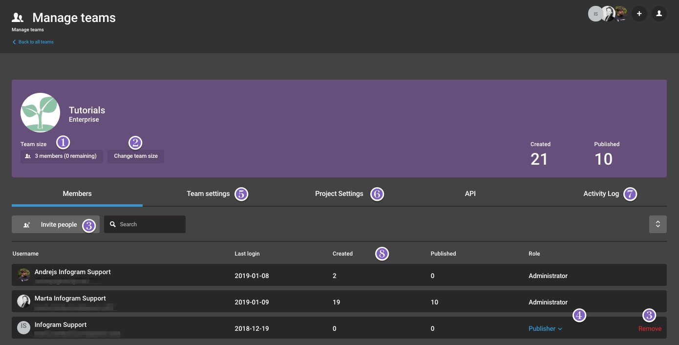Click the sort arrows button right of search

[x=658, y=224]
